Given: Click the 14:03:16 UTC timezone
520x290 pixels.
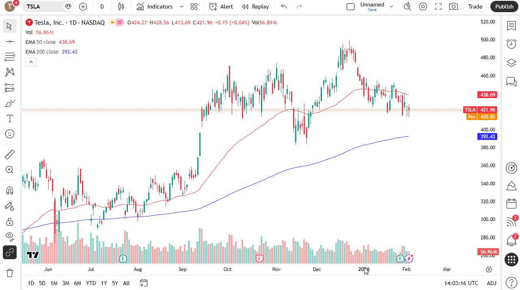Looking at the screenshot, I should click(461, 283).
